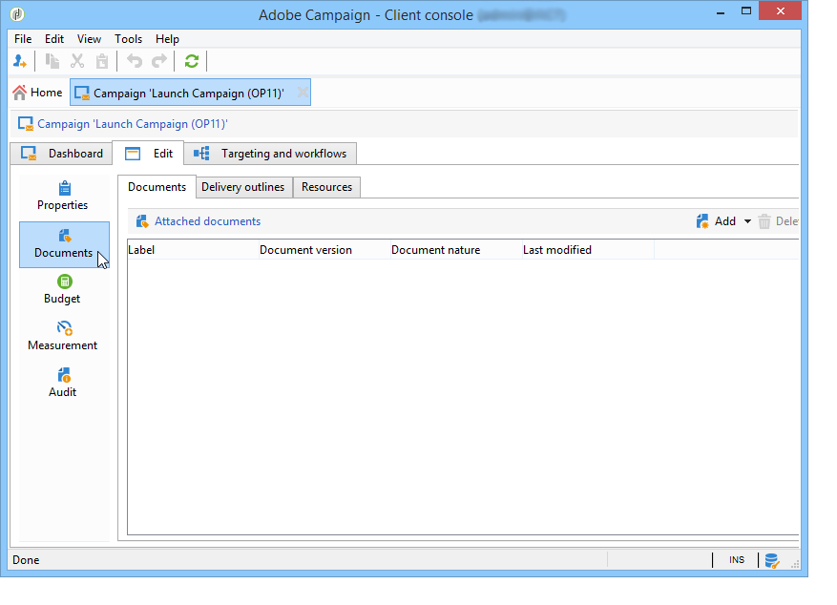Click the Cut scissors icon
Image resolution: width=837 pixels, height=605 pixels.
(77, 61)
